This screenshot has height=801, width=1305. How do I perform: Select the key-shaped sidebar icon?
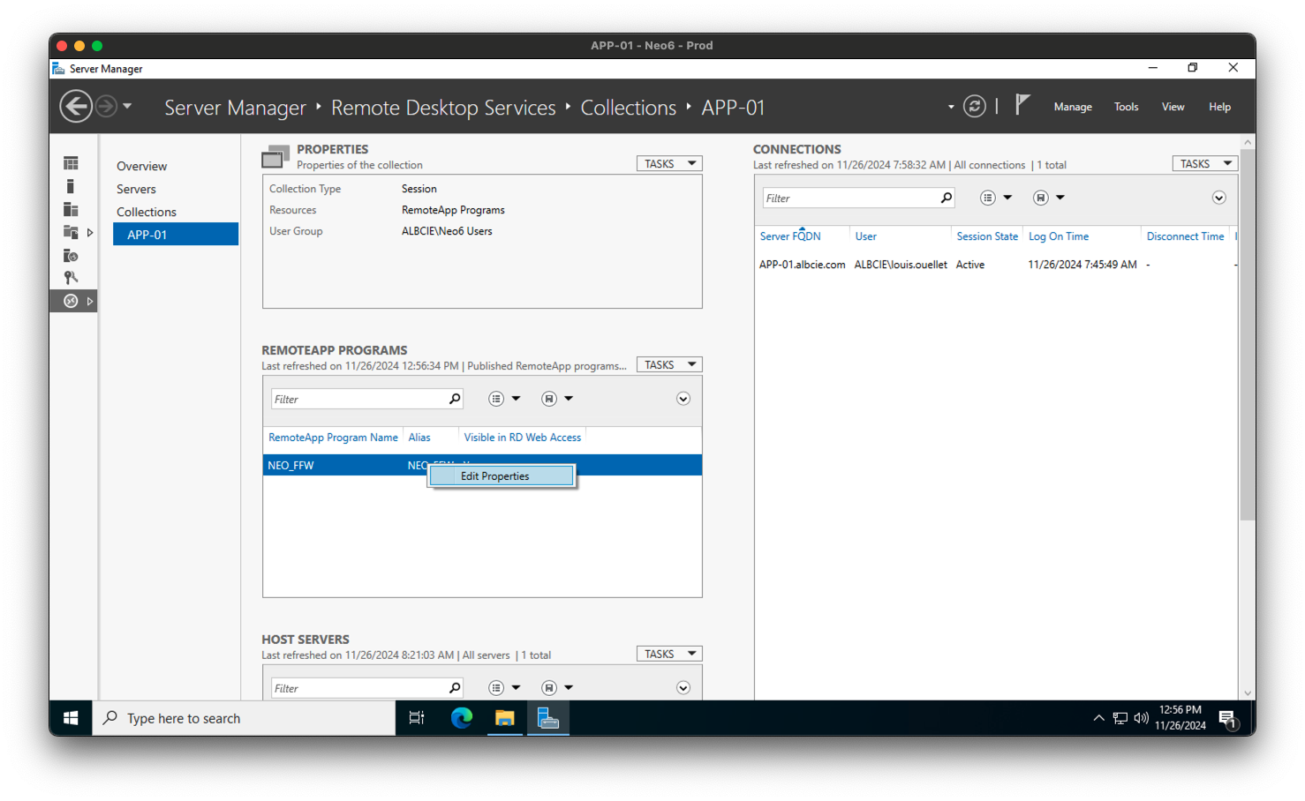coord(71,277)
